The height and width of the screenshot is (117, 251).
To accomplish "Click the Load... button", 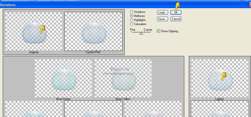I will (x=162, y=12).
